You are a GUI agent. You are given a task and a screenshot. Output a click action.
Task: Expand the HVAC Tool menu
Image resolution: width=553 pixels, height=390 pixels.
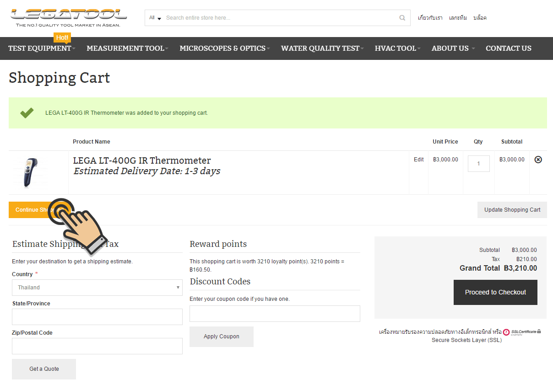tap(397, 48)
